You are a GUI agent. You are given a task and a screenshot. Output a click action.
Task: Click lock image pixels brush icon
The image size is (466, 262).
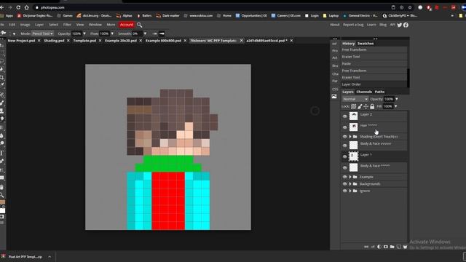click(x=360, y=106)
